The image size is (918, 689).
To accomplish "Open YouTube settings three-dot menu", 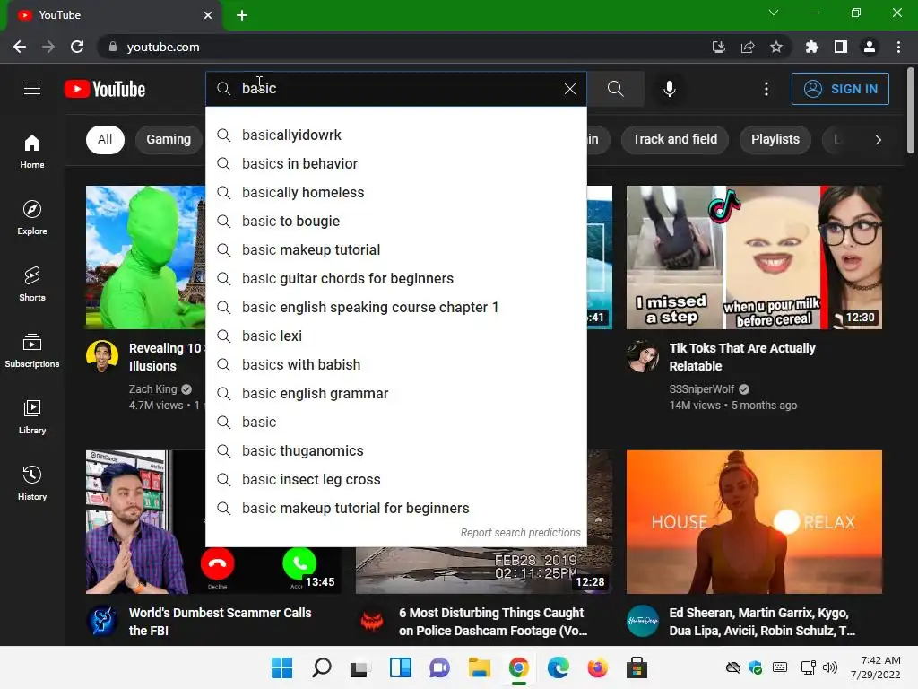I will [766, 89].
